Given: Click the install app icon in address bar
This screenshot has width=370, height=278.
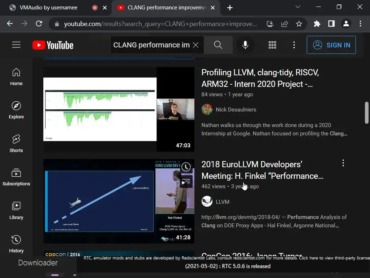Looking at the screenshot, I should (x=270, y=24).
